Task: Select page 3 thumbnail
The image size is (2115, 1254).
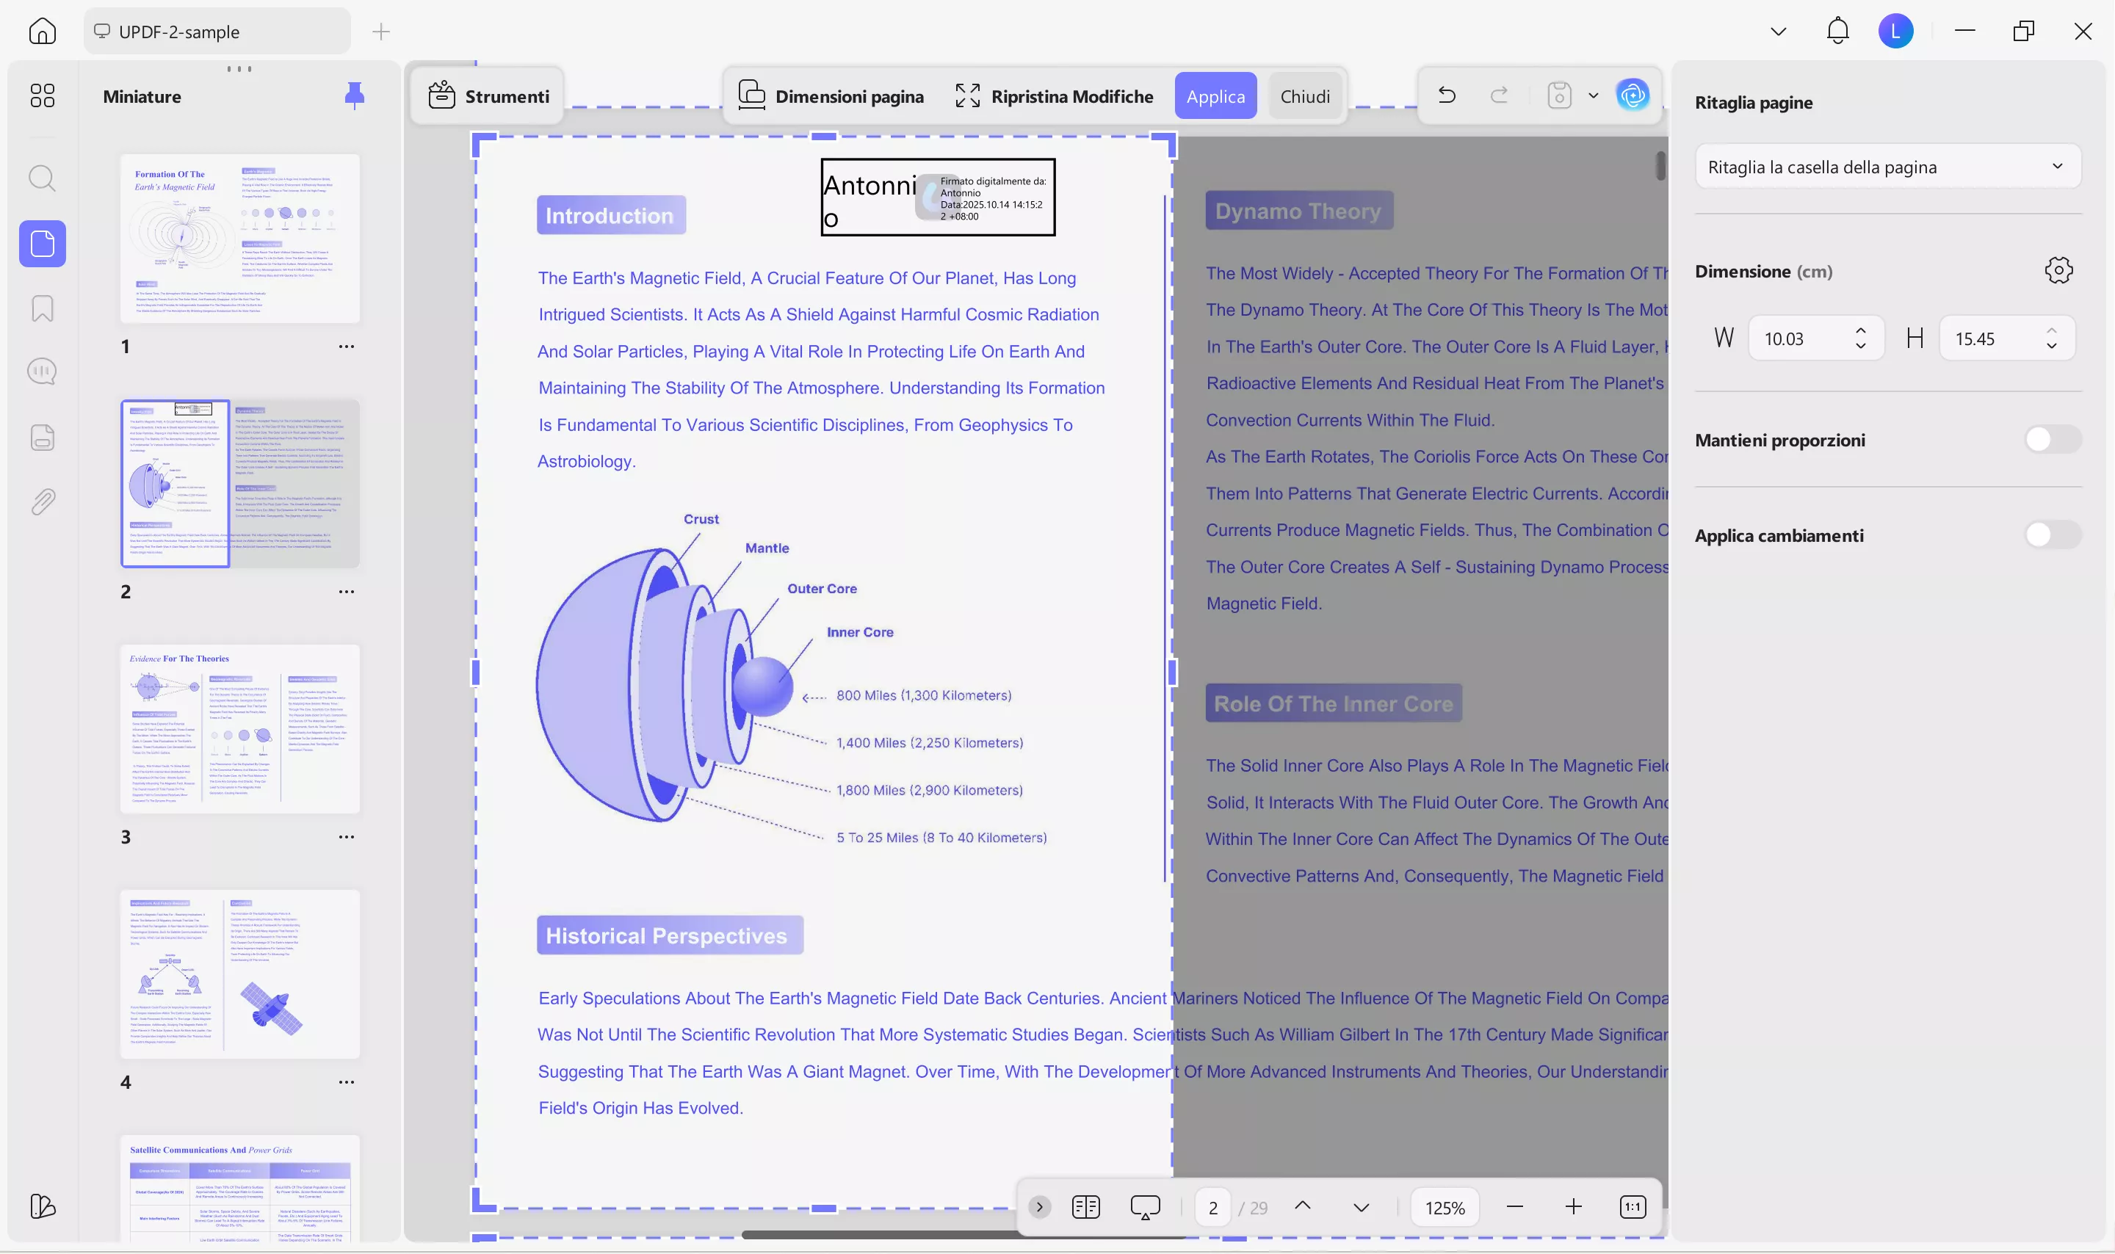Action: [x=240, y=728]
